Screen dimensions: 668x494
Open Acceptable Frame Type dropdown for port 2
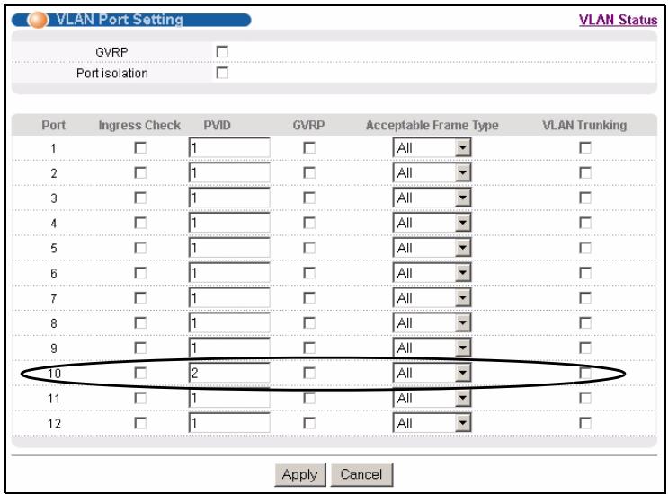(432, 172)
